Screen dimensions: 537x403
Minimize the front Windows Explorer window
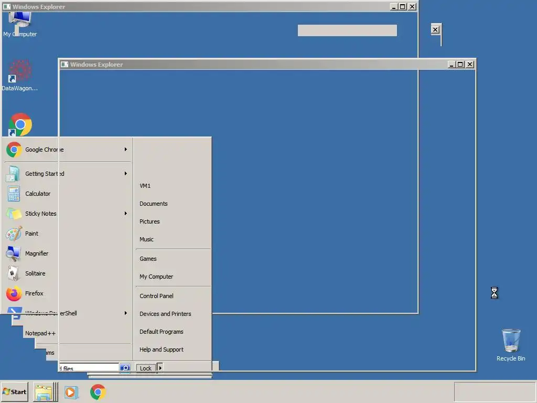pyautogui.click(x=452, y=65)
